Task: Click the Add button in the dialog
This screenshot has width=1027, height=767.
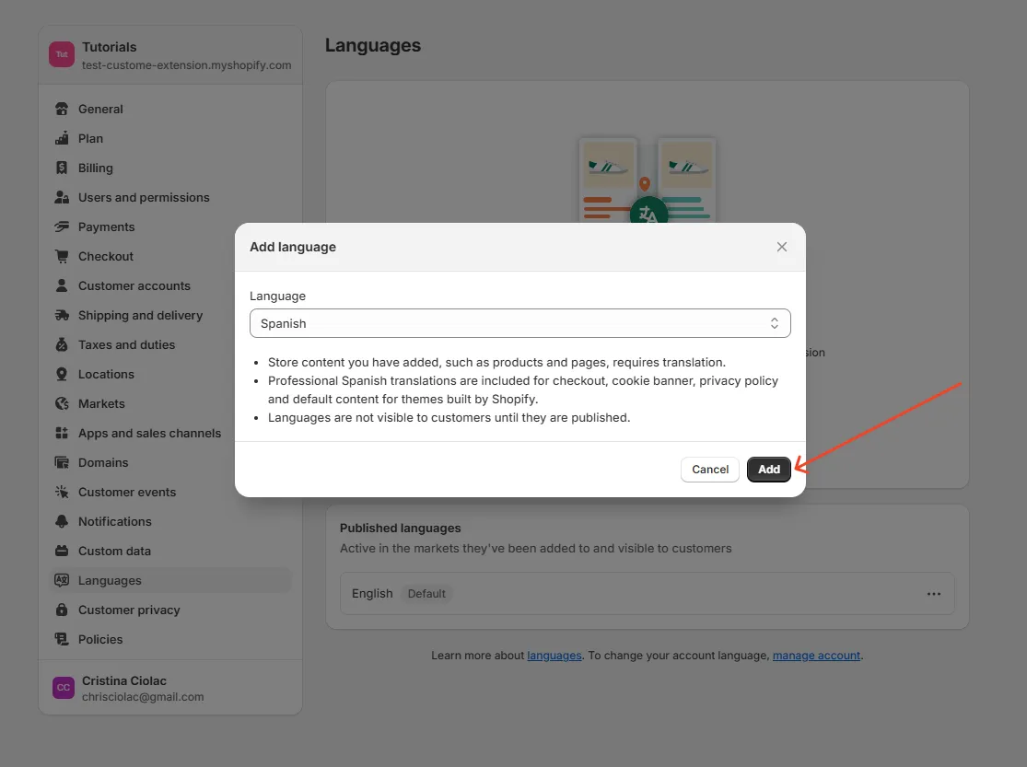Action: [x=768, y=470]
